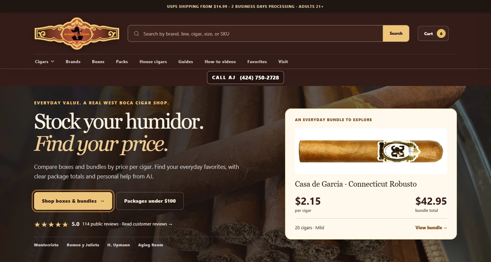Image resolution: width=491 pixels, height=262 pixels.
Task: Click the '114 public reviews' text
Action: [x=100, y=224]
